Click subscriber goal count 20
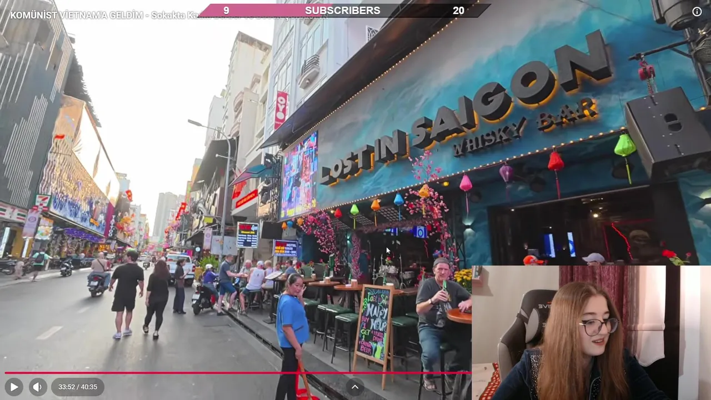The height and width of the screenshot is (400, 711). coord(458,11)
